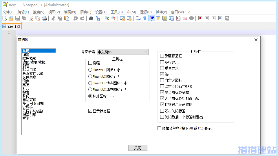Enable 多行显示 checkbox

(x=162, y=62)
